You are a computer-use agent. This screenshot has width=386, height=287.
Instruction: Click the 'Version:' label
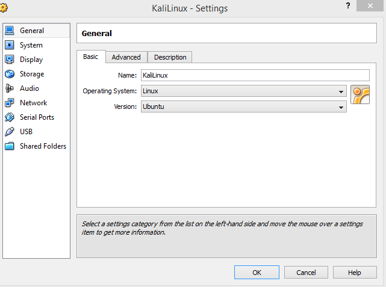click(125, 106)
